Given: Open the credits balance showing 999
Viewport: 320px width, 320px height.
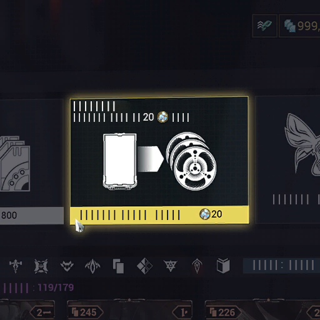Looking at the screenshot, I should (299, 26).
